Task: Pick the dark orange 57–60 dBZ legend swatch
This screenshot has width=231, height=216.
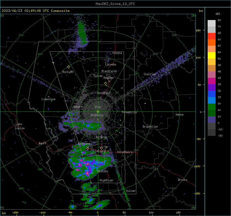Action: pyautogui.click(x=211, y=43)
